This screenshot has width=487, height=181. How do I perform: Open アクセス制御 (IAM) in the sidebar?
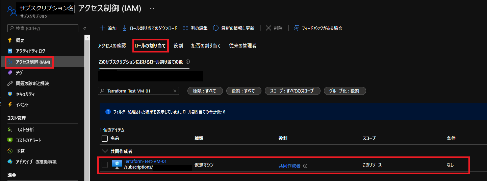pos(42,62)
